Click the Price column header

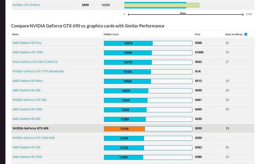(197, 34)
